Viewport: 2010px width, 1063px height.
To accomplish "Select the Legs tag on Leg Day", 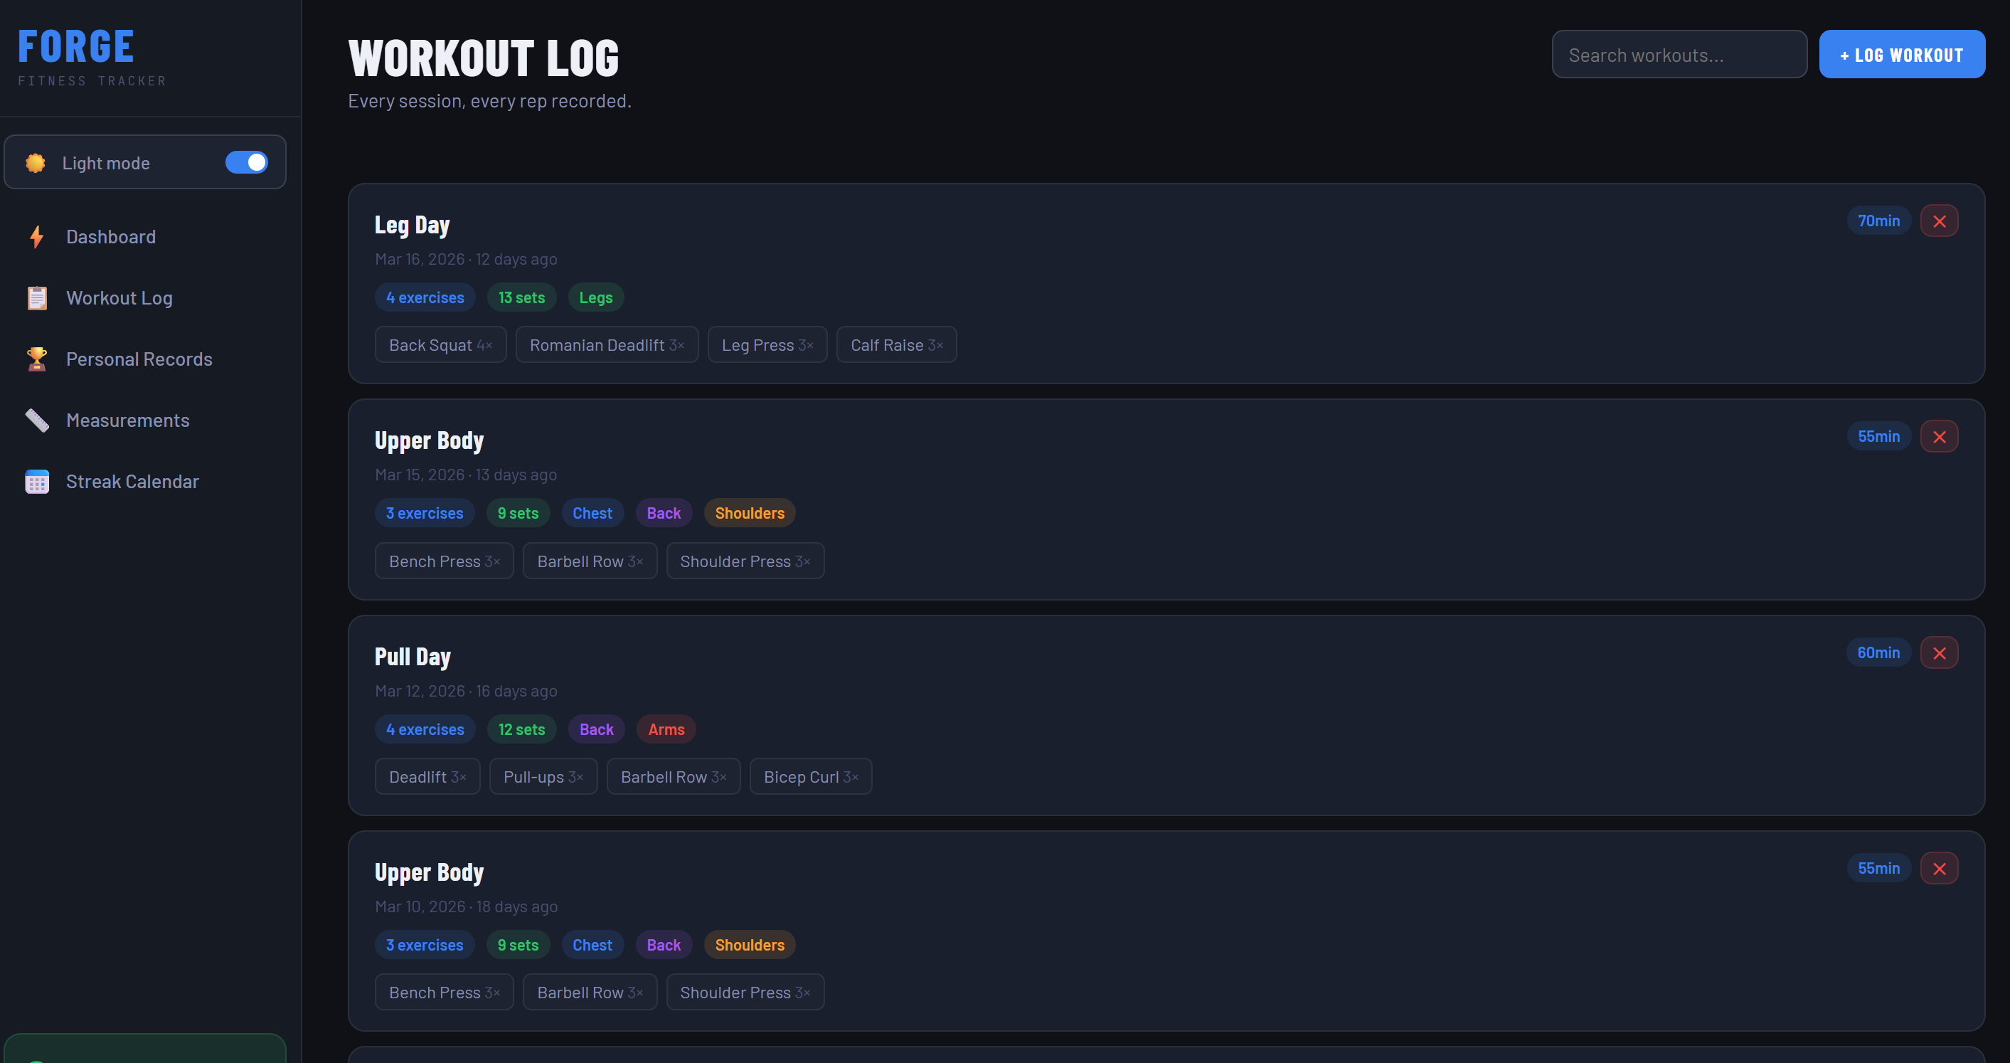I will click(x=595, y=297).
